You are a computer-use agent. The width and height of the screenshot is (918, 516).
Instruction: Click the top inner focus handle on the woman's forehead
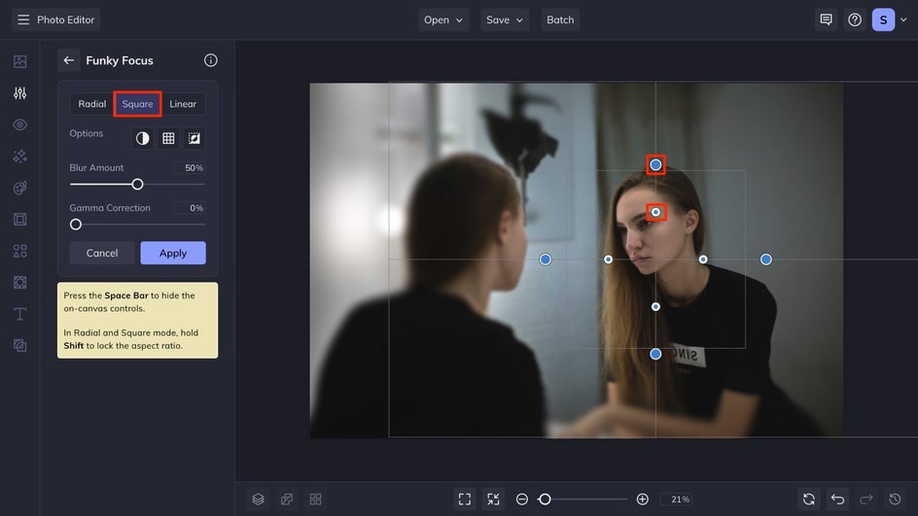click(x=655, y=212)
